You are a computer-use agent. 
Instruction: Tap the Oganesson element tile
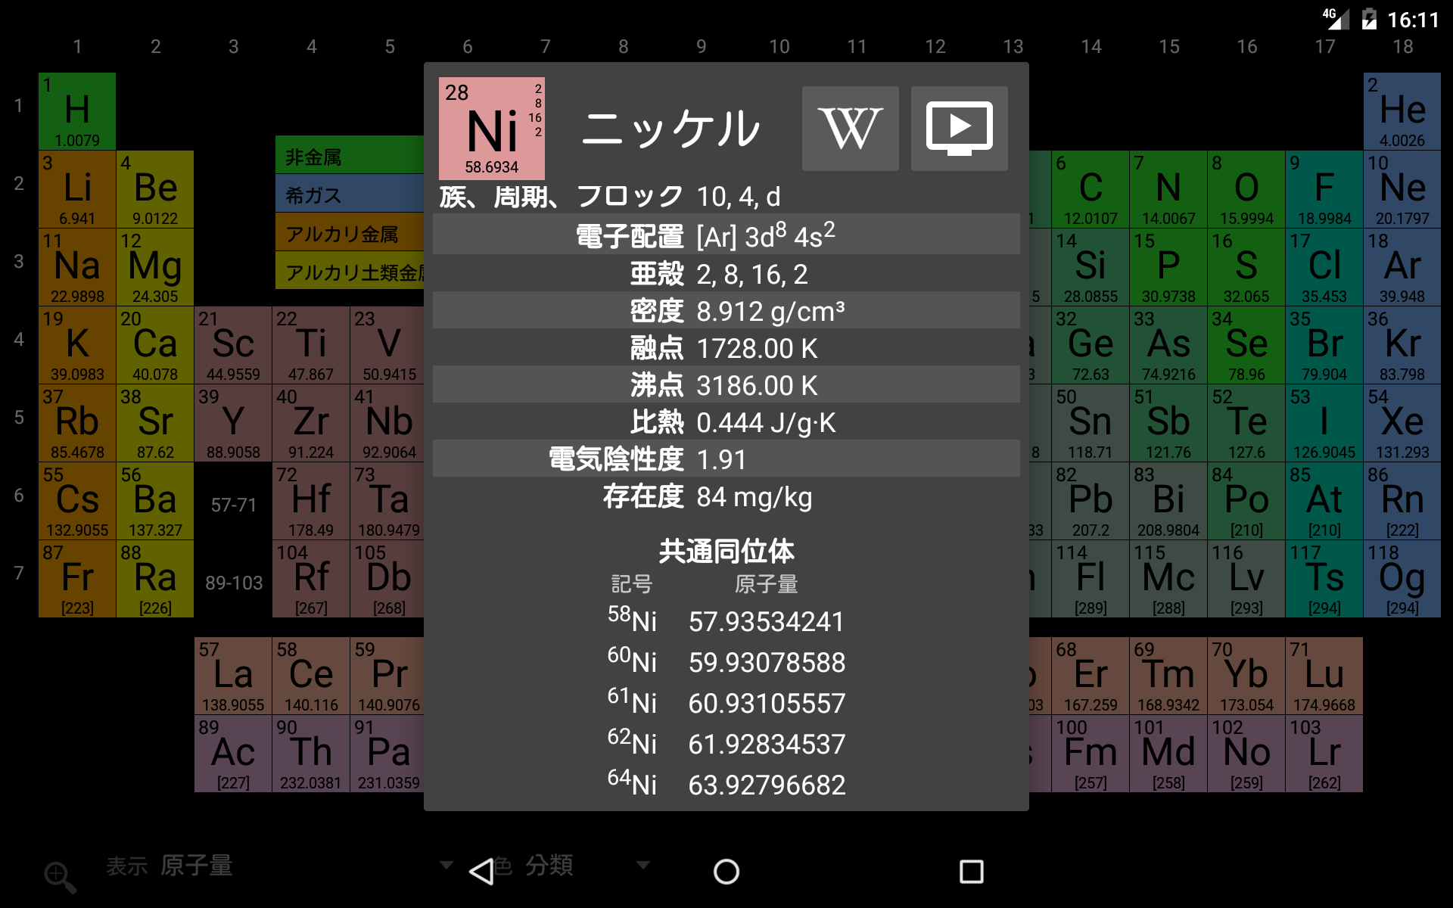(1402, 579)
